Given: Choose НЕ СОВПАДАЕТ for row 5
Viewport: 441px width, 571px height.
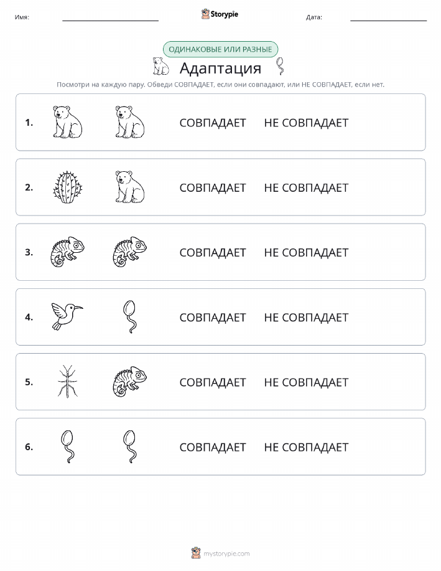Looking at the screenshot, I should 306,382.
